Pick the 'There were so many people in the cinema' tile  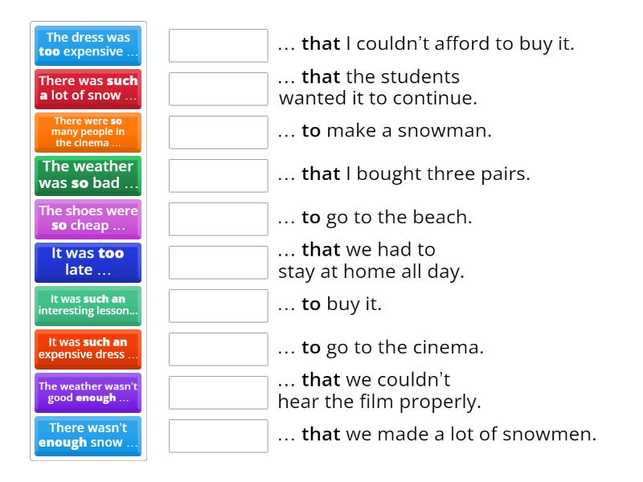(88, 132)
